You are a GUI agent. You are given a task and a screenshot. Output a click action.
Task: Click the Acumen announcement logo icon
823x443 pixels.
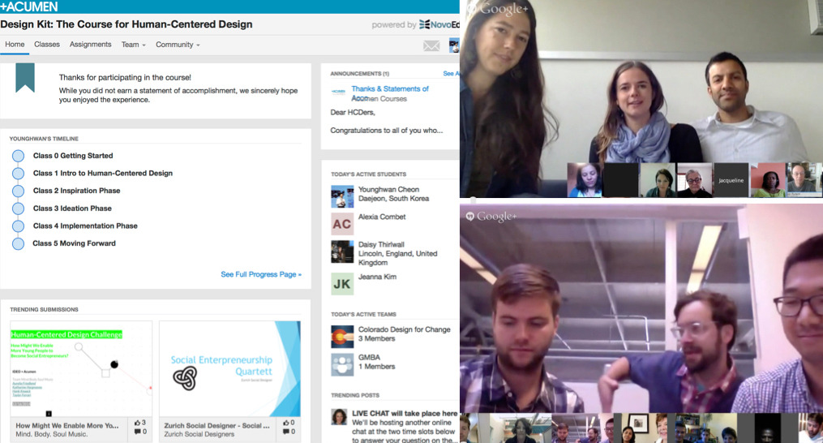click(x=339, y=92)
